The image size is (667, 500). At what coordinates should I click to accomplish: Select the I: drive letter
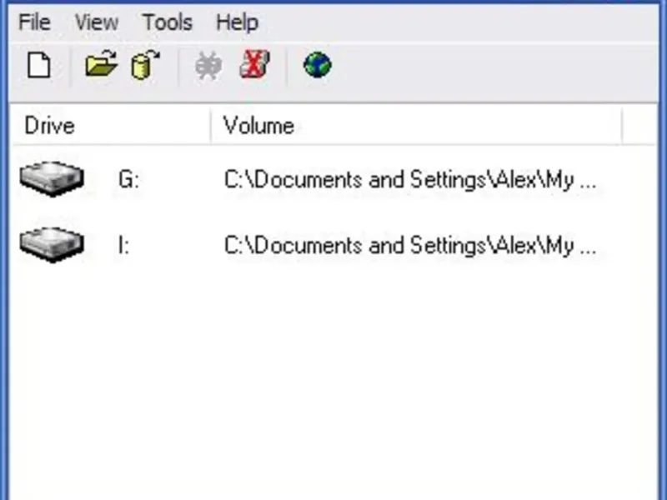pyautogui.click(x=124, y=247)
